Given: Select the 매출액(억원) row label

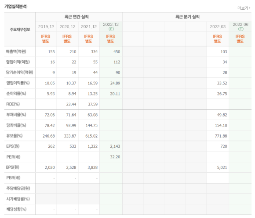Looking at the screenshot, I should pyautogui.click(x=16, y=51).
